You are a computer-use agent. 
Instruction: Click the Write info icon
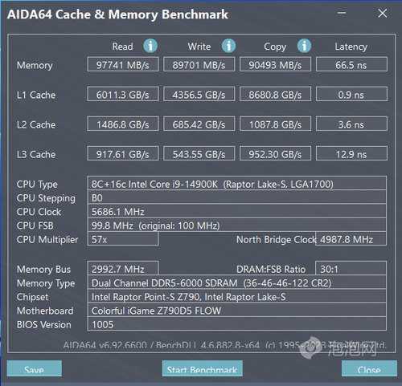coord(228,46)
